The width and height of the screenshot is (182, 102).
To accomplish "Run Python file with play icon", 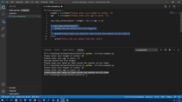I will 170,7.
